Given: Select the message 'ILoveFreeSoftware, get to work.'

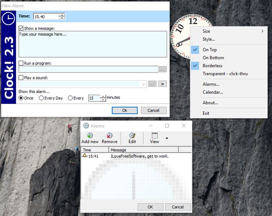Looking at the screenshot, I should 140,156.
